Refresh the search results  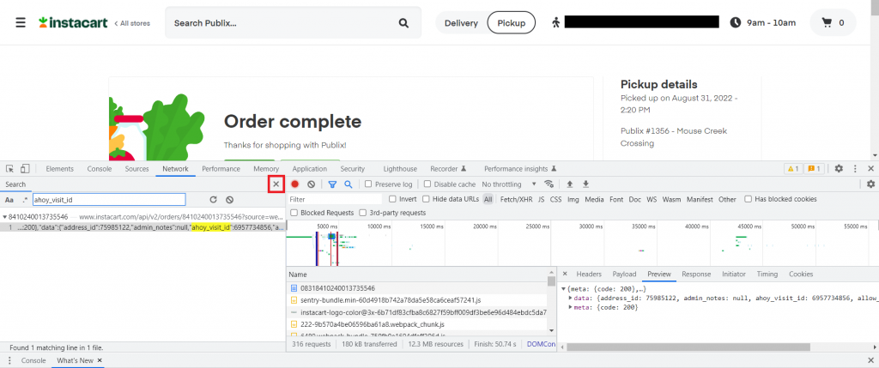pyautogui.click(x=213, y=199)
